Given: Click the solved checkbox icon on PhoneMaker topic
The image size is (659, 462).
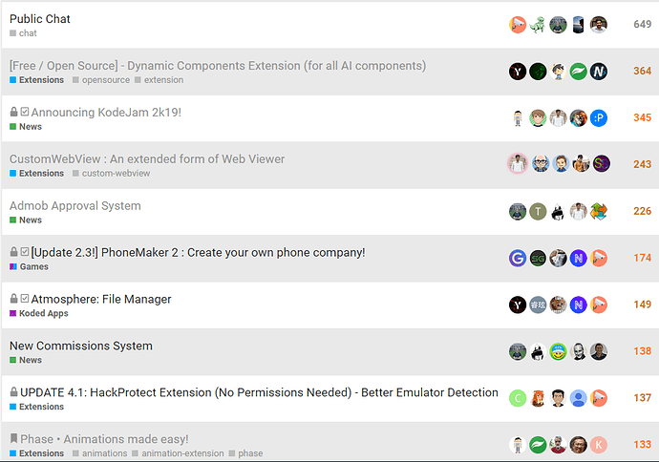Looking at the screenshot, I should (x=25, y=252).
